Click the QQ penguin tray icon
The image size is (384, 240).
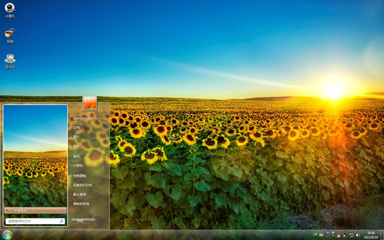(339, 235)
